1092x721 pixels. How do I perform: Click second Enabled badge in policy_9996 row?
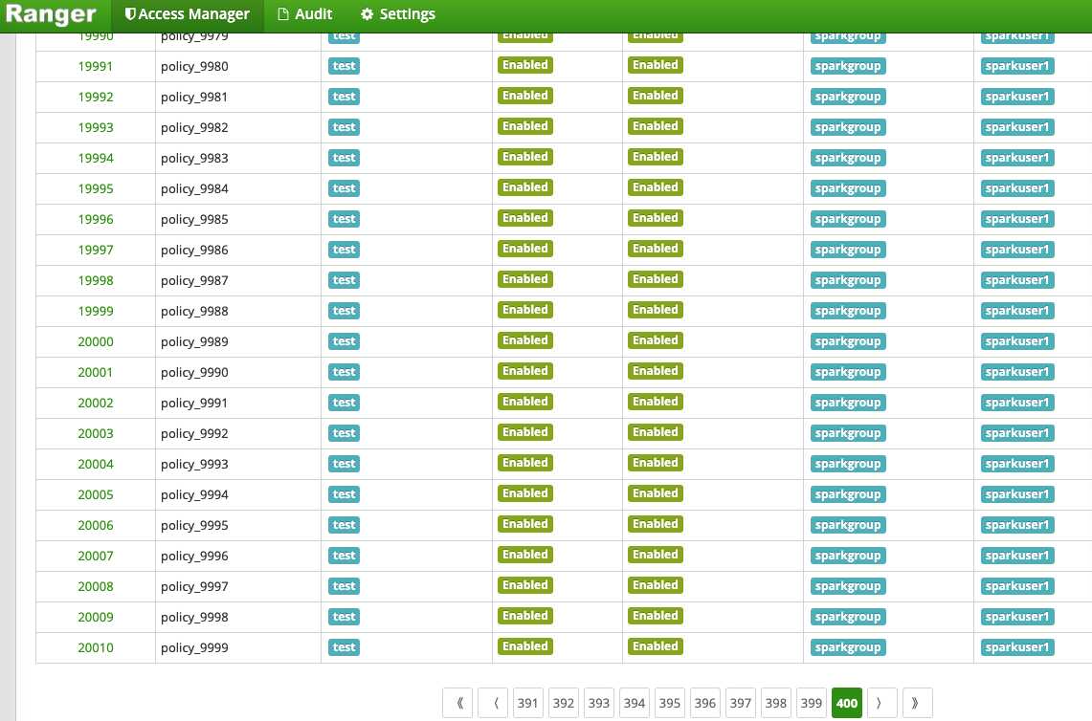tap(656, 556)
